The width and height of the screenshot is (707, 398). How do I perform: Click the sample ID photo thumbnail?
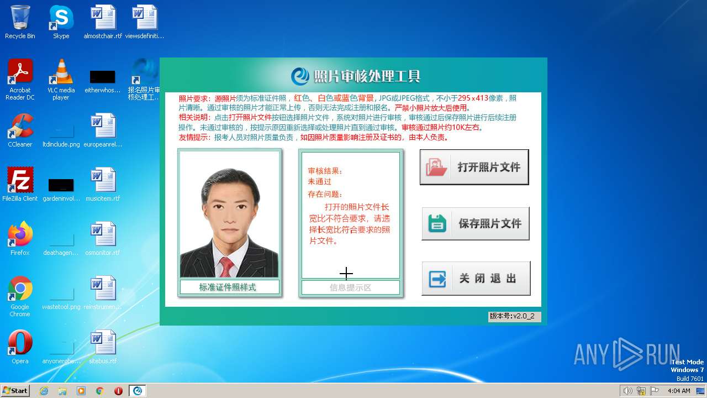[229, 214]
